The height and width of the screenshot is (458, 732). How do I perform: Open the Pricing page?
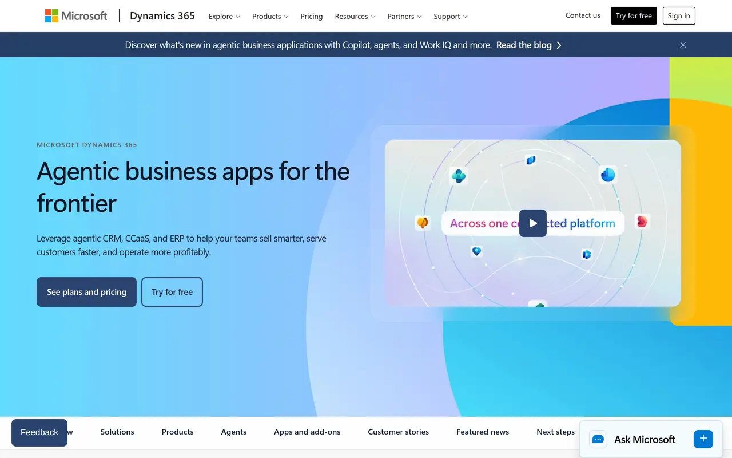tap(312, 16)
